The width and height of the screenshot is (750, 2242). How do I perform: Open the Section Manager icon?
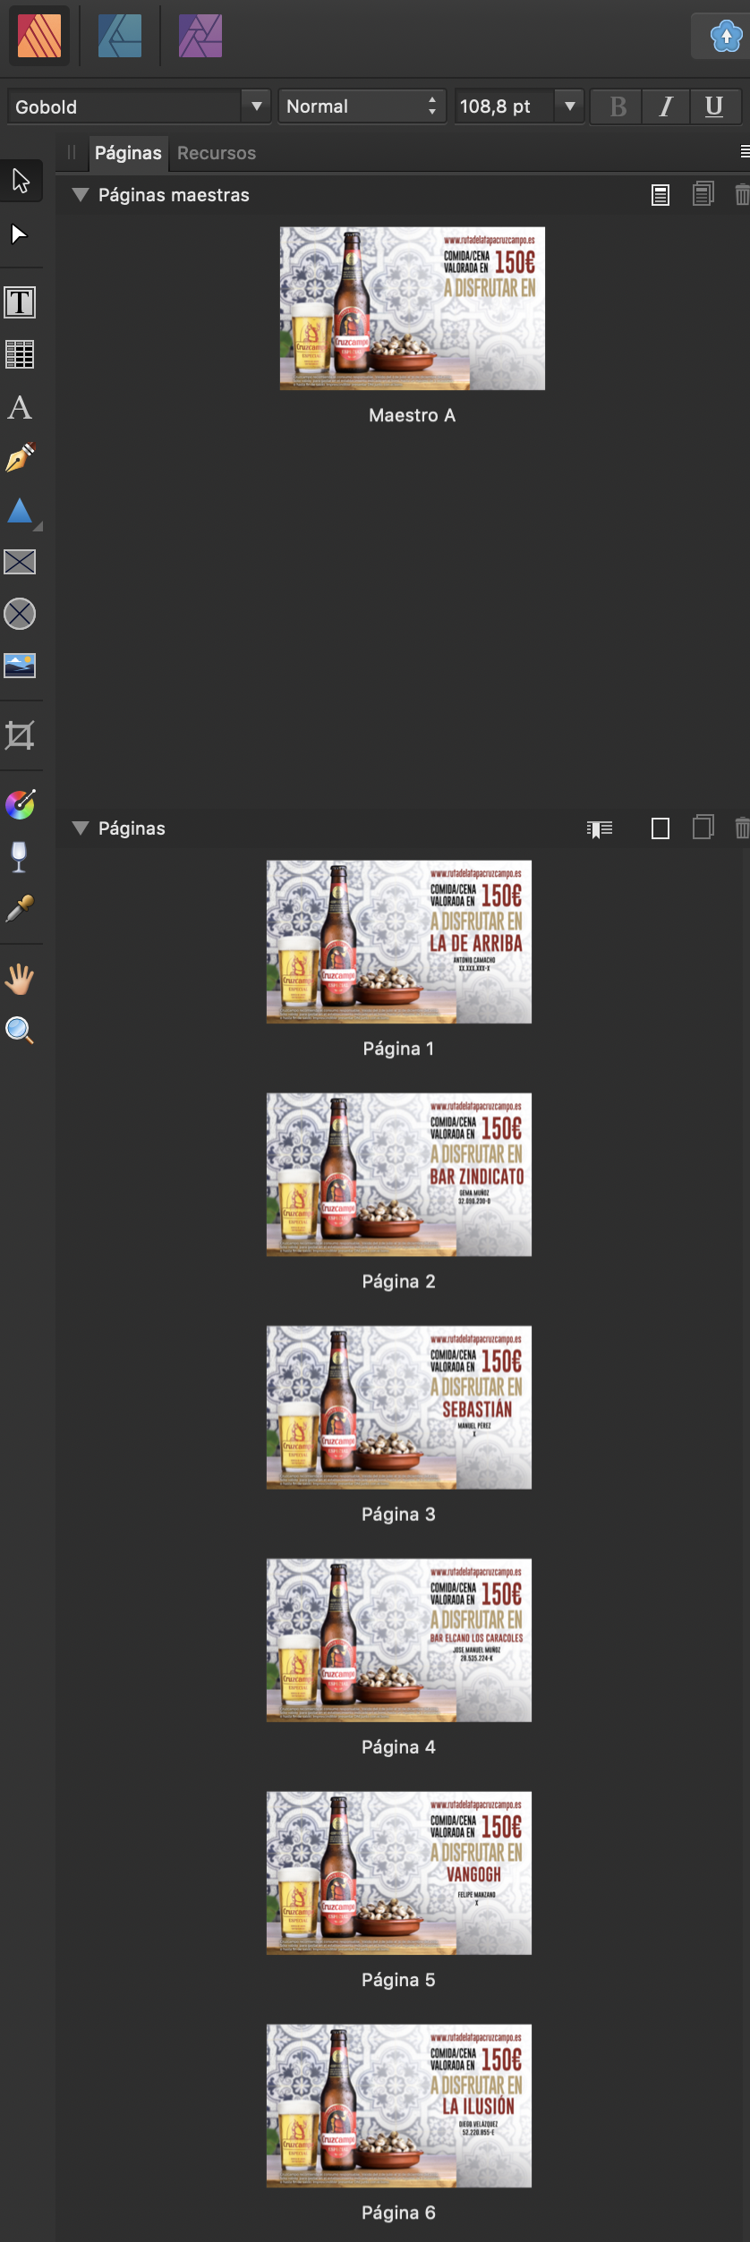[x=600, y=829]
